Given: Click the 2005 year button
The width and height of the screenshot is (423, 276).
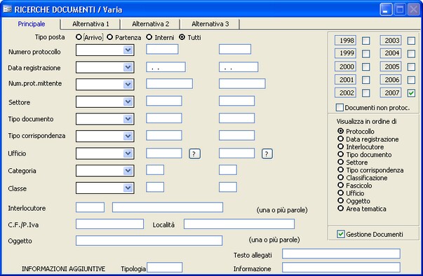Looking at the screenshot, I should tap(391, 67).
